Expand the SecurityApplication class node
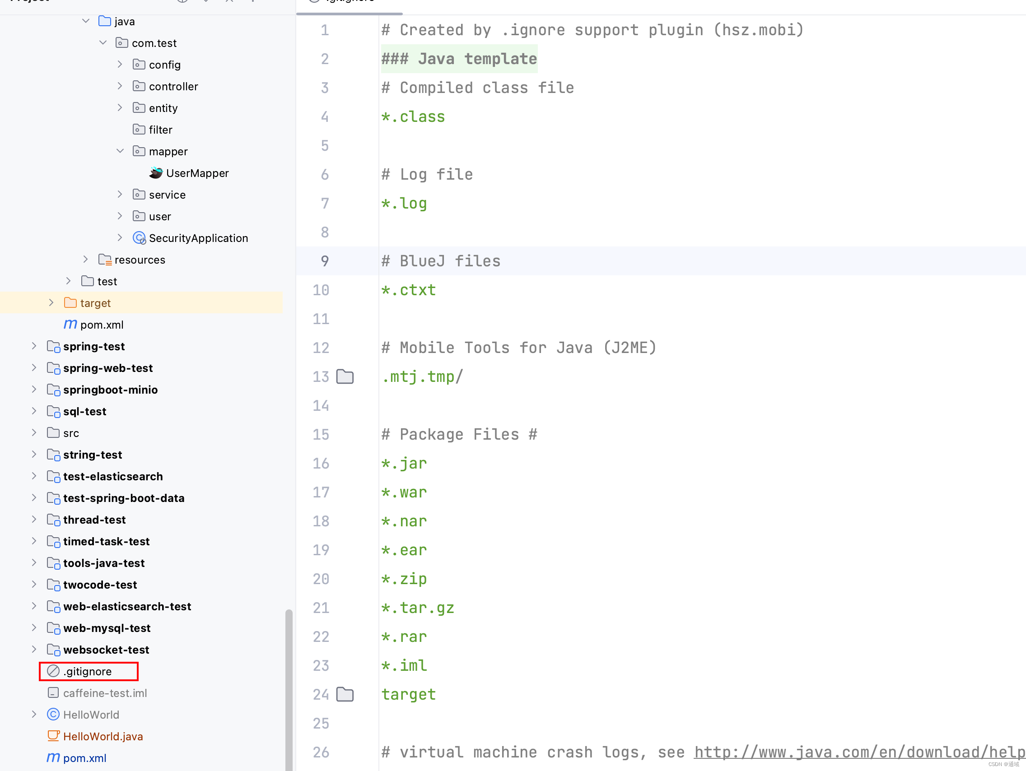 pos(120,238)
